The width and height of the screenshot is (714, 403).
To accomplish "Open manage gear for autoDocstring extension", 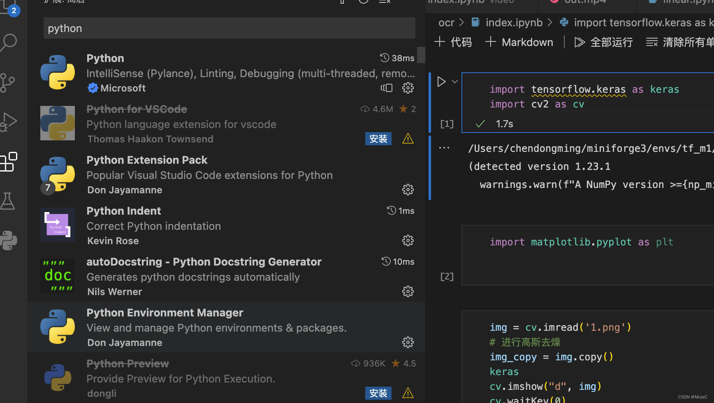I will pos(408,291).
